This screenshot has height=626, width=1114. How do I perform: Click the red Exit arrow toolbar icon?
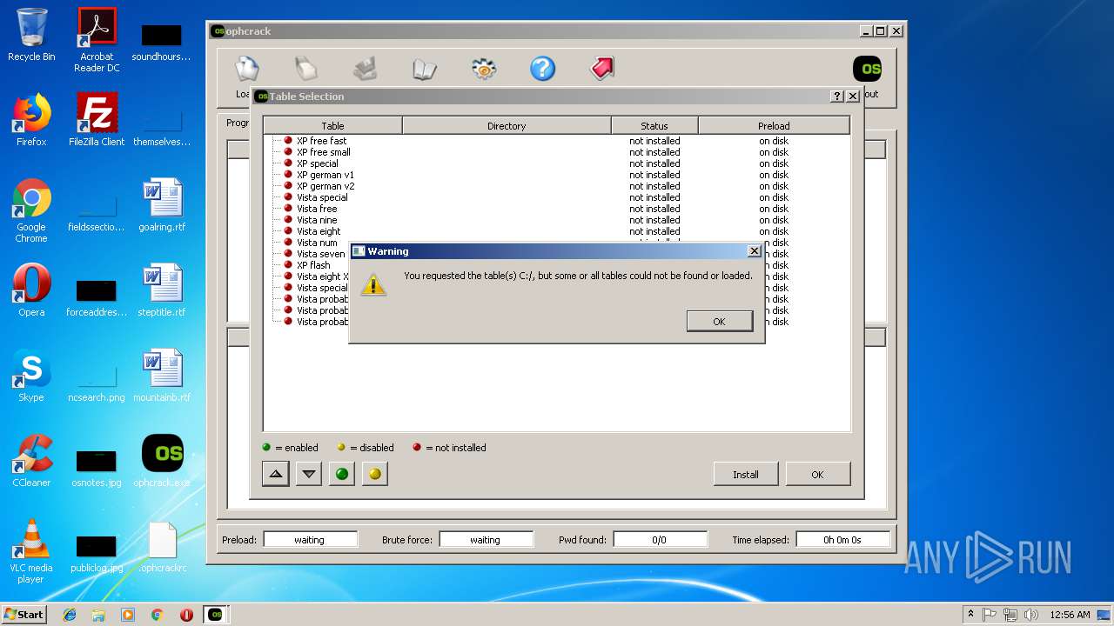(602, 69)
